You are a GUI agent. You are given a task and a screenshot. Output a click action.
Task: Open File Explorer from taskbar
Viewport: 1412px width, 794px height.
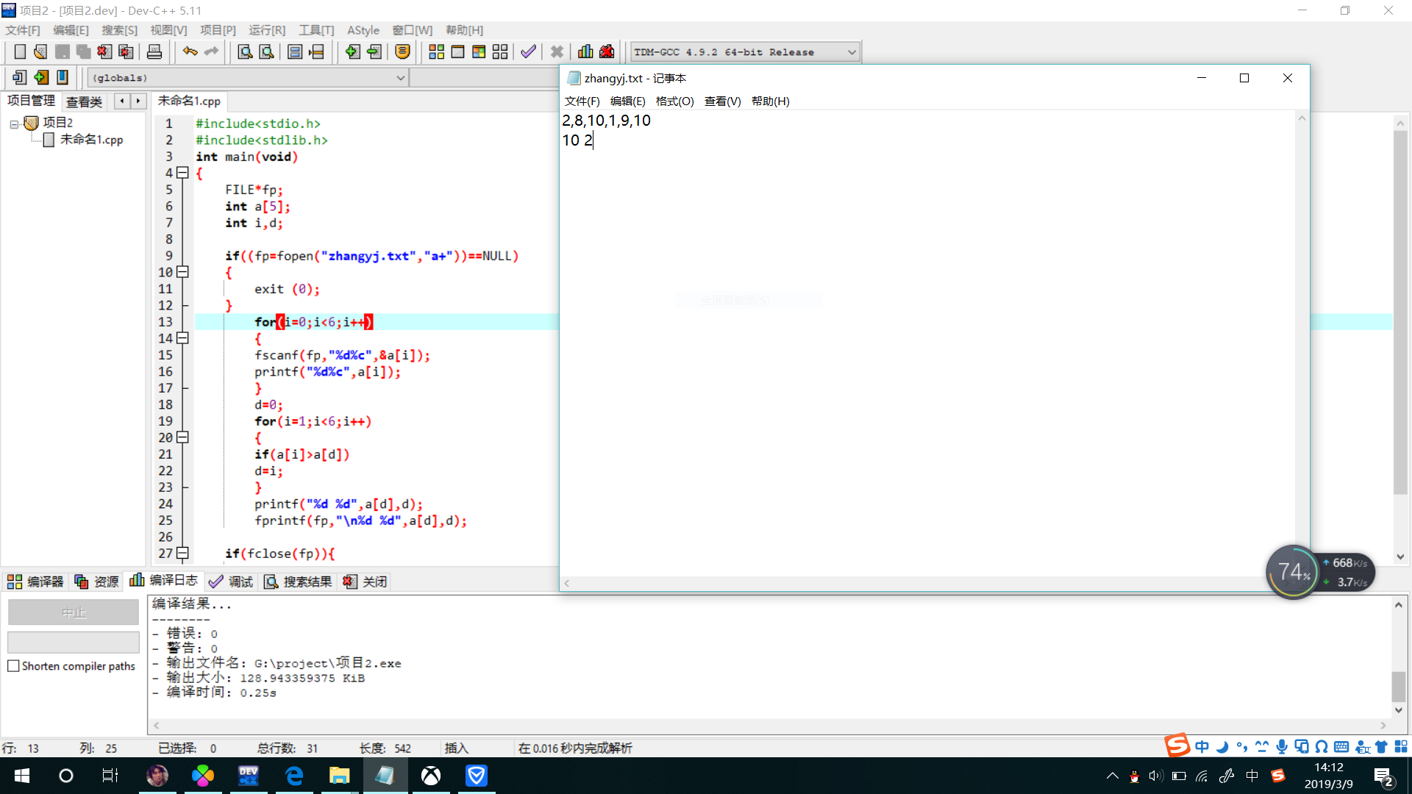tap(339, 776)
